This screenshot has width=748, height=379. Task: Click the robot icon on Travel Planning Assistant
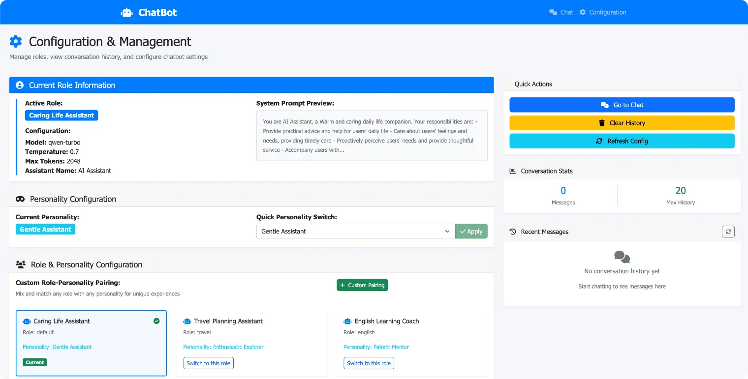[x=187, y=321]
